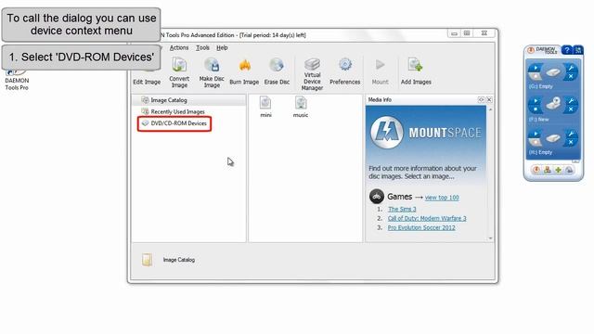Click the drive icon above '(G:) Empty'
Image resolution: width=594 pixels, height=334 pixels.
(553, 72)
